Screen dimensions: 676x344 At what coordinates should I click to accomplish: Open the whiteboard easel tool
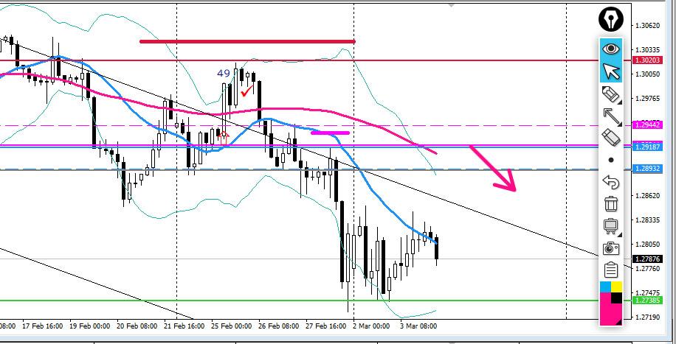611,226
